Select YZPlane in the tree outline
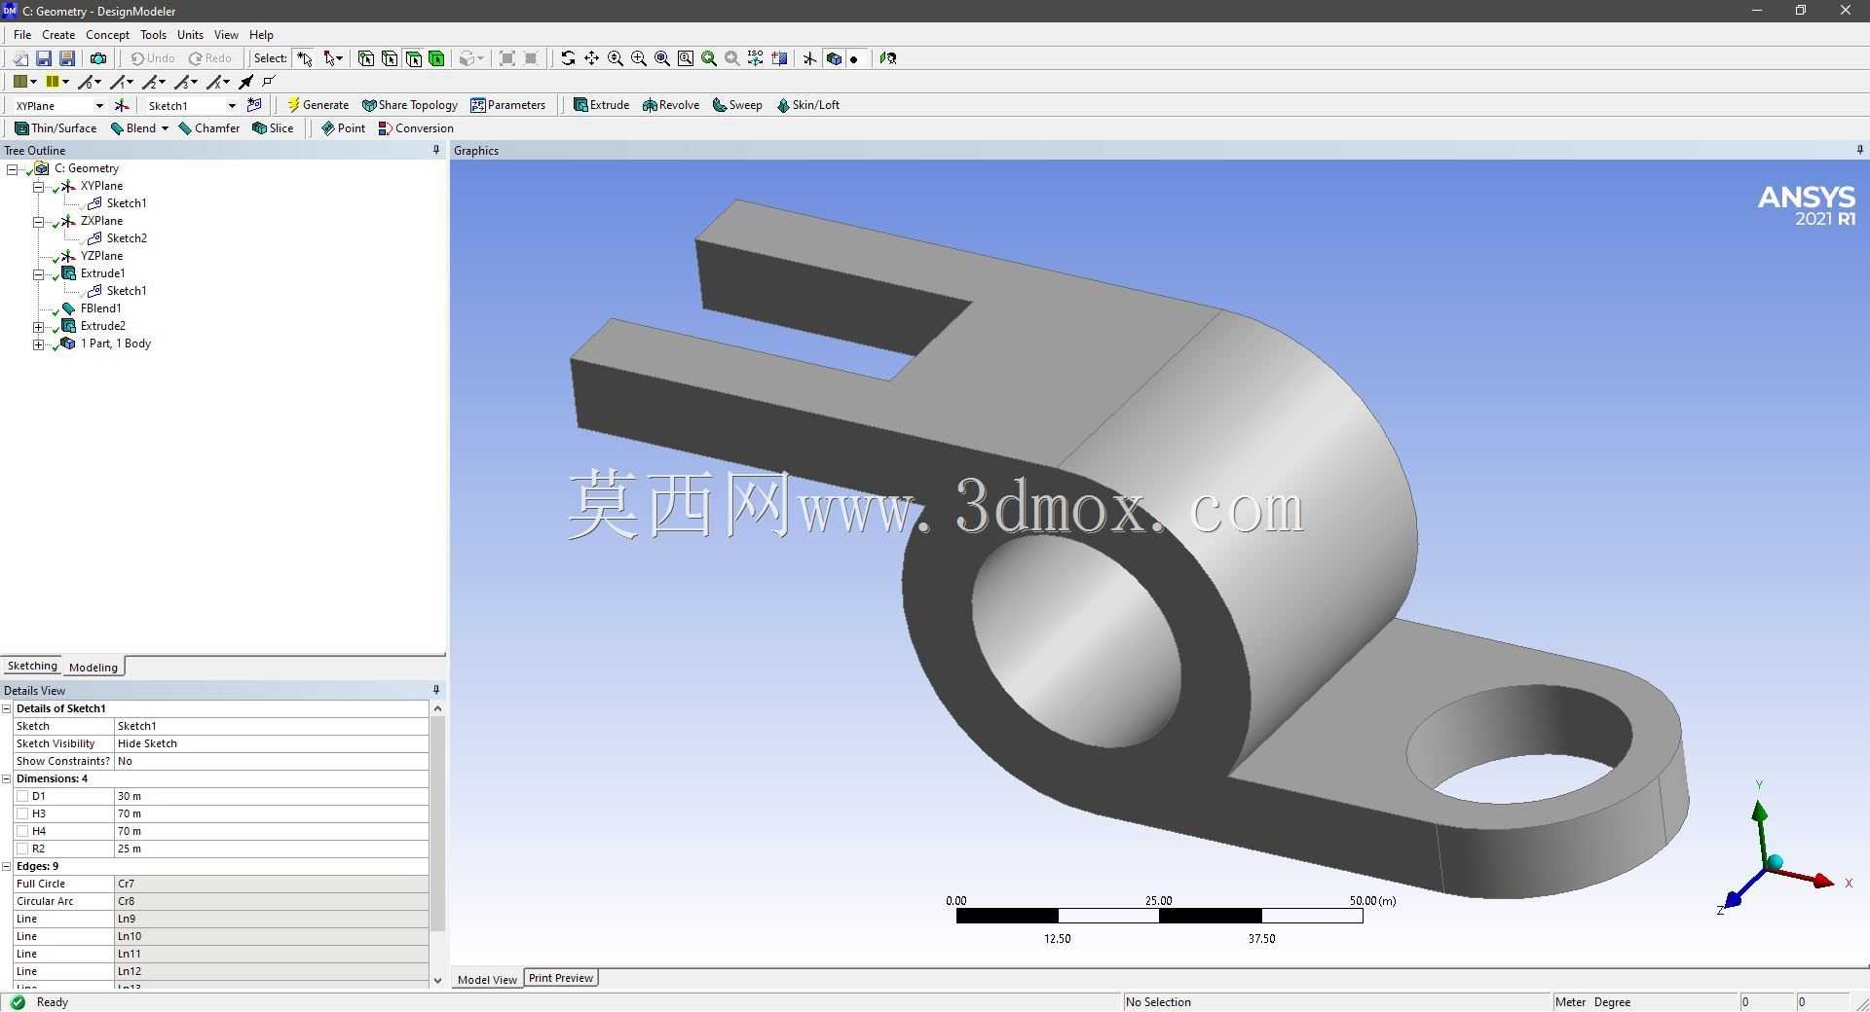Viewport: 1870px width, 1012px height. 101,256
